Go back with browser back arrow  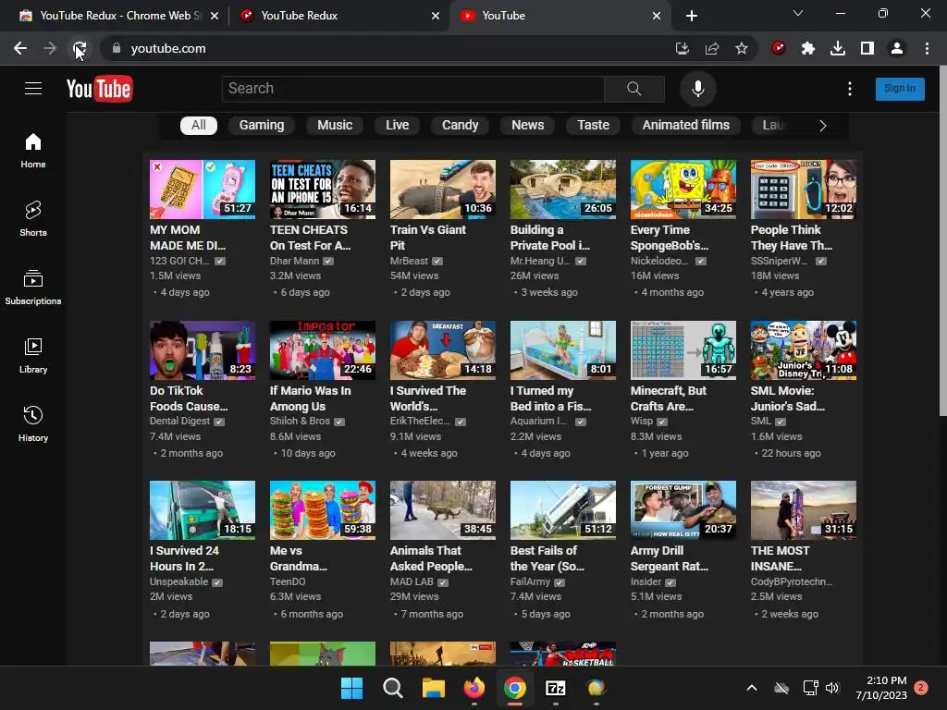(20, 48)
